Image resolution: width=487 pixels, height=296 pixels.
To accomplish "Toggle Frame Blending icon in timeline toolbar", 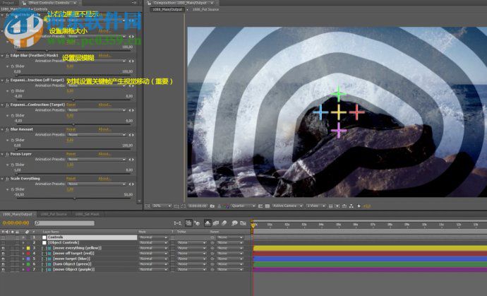I will (x=216, y=223).
